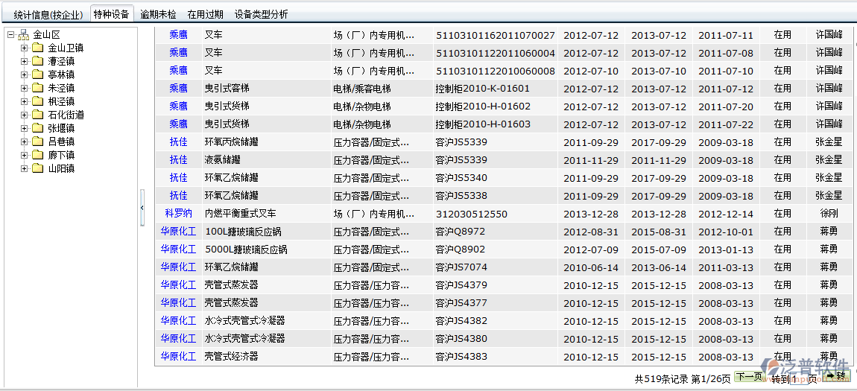Screen dimensions: 857x391
Task: Click the sidebar collapse arrow handle
Action: (x=142, y=207)
